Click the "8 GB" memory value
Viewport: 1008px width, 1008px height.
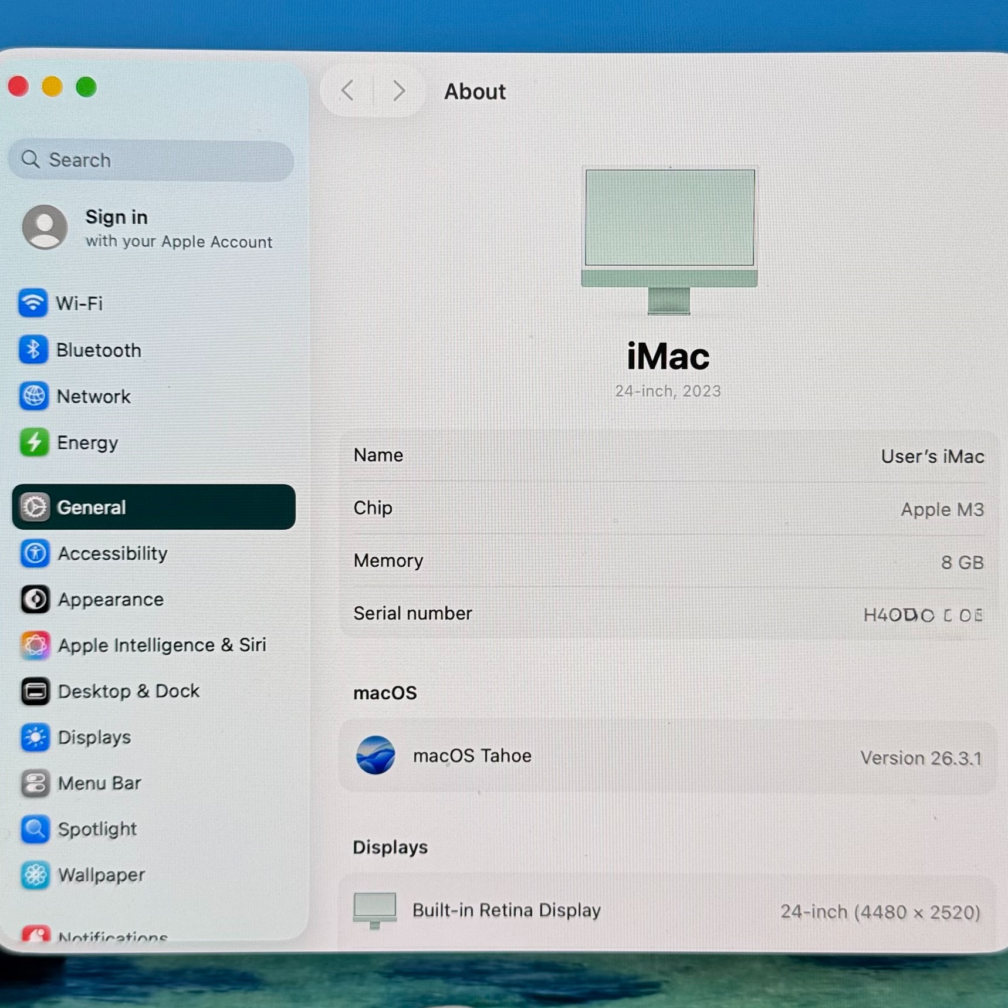[x=962, y=562]
